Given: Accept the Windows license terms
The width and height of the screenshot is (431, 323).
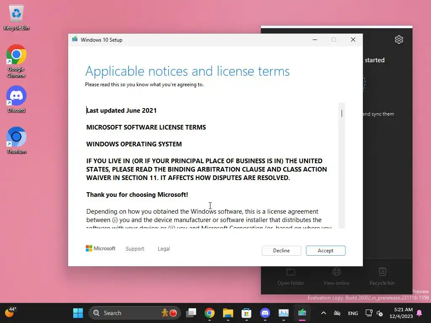Looking at the screenshot, I should pyautogui.click(x=325, y=251).
